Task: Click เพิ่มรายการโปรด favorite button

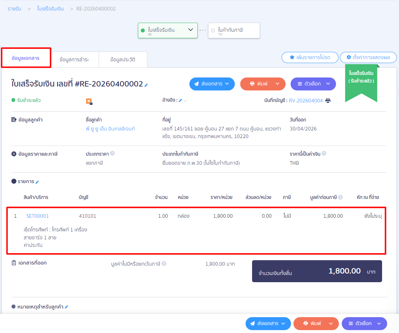Action: 310,57
